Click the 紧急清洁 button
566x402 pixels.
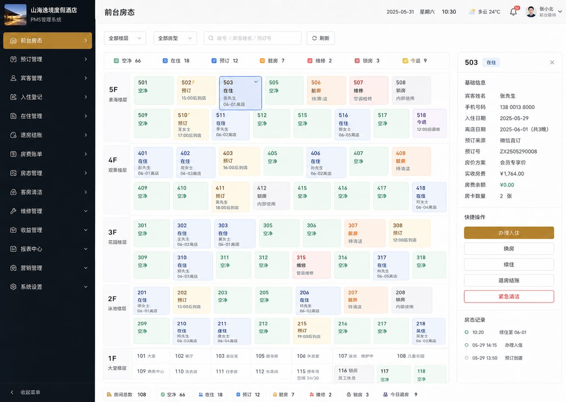[x=509, y=296]
